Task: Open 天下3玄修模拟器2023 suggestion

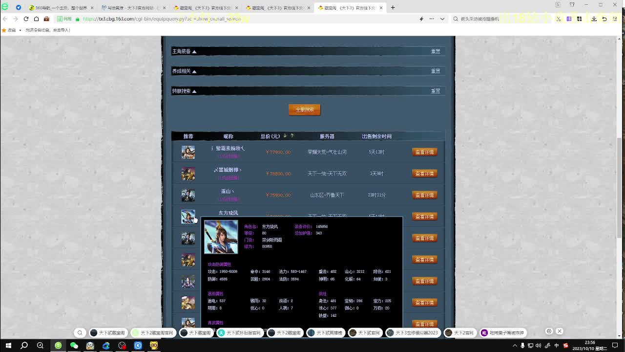Action: 413,332
